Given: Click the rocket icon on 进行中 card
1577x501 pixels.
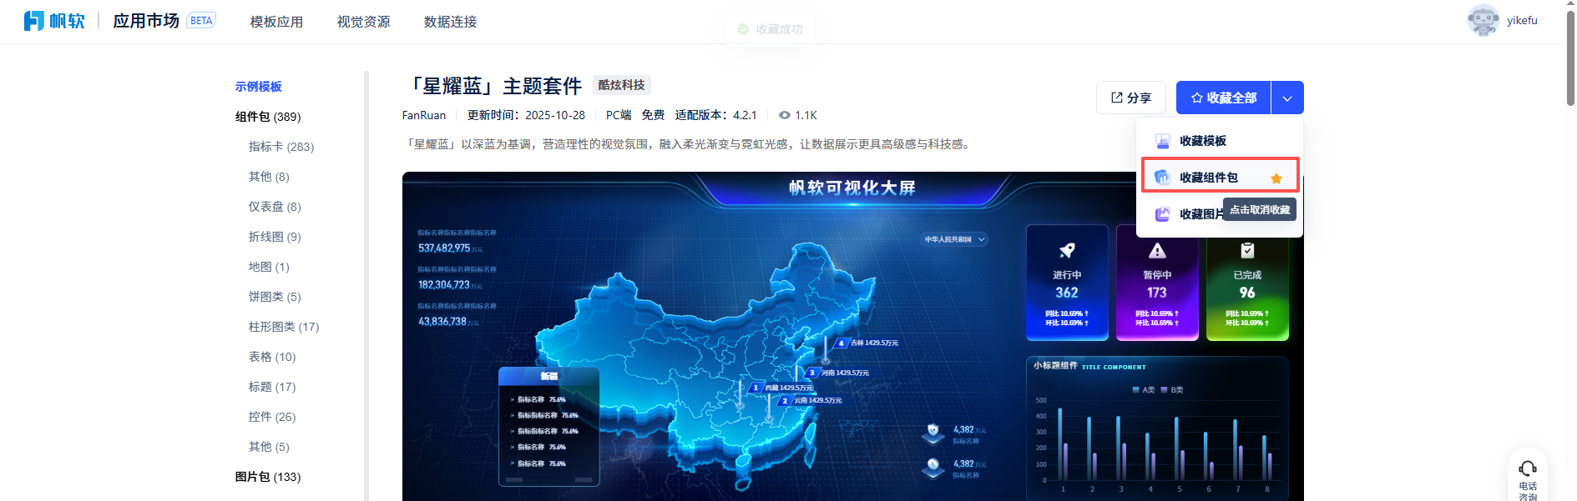Looking at the screenshot, I should (x=1067, y=250).
